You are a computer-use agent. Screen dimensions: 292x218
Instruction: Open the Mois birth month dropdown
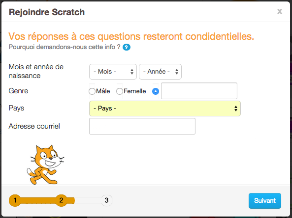pyautogui.click(x=113, y=72)
